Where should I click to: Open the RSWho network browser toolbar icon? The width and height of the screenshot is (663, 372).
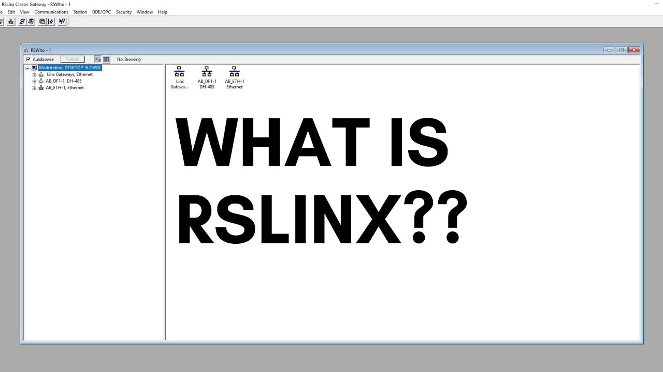point(11,21)
